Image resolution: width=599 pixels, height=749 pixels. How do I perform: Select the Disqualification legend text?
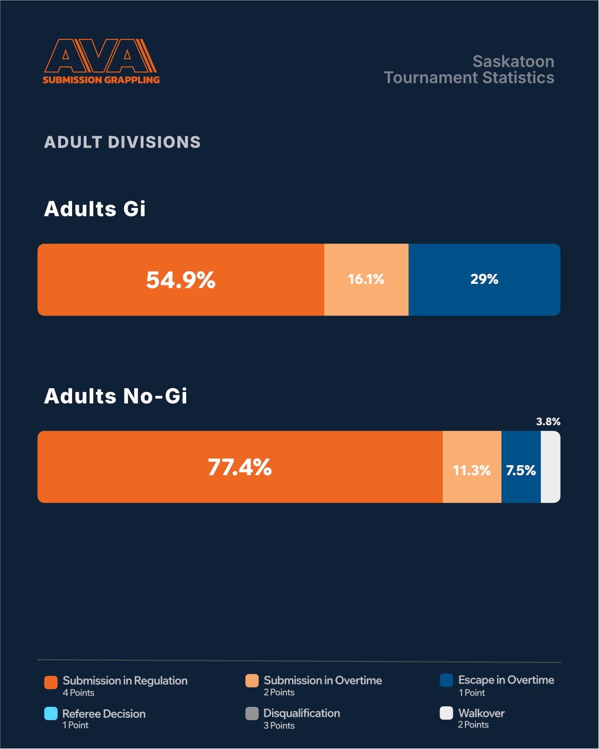tap(301, 713)
